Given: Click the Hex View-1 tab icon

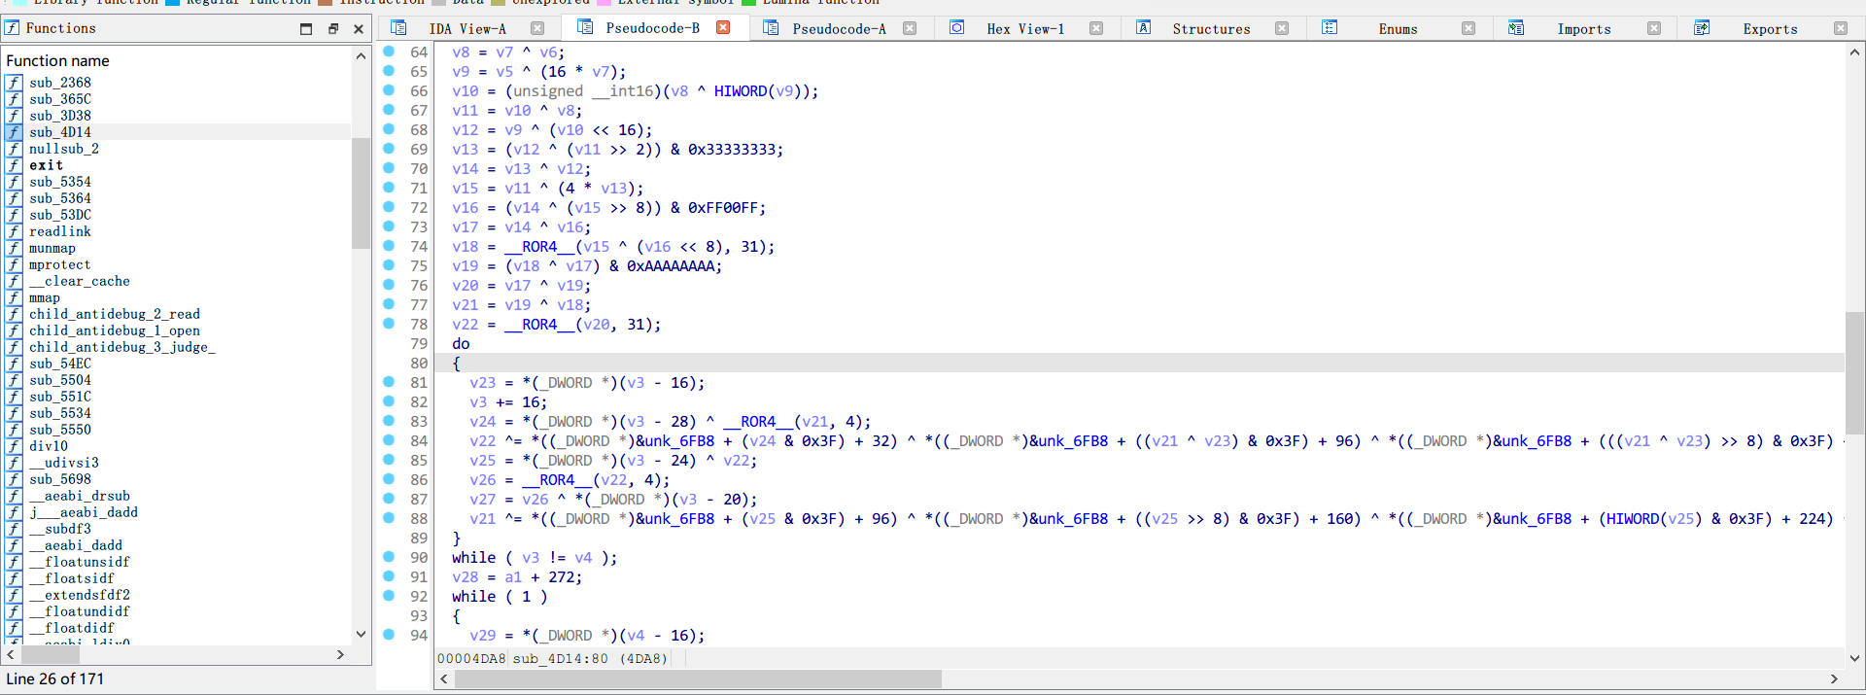Looking at the screenshot, I should click(x=957, y=27).
